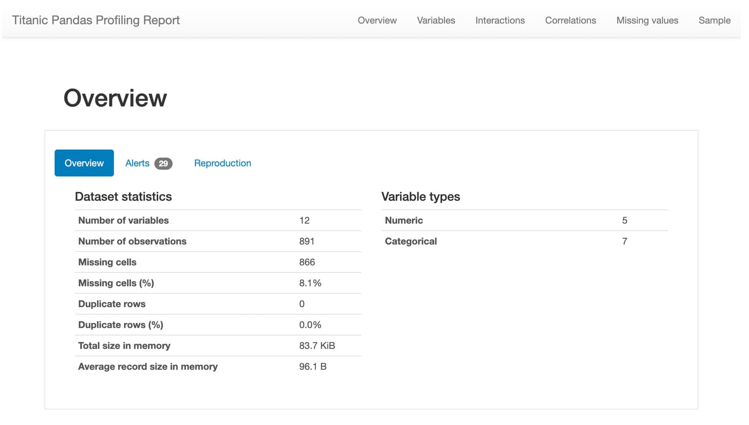Go to Overview in the top navigation
This screenshot has width=749, height=425.
click(x=377, y=20)
